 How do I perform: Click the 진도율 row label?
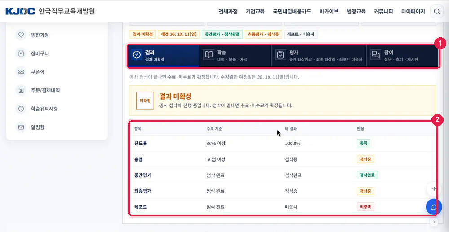coord(140,143)
